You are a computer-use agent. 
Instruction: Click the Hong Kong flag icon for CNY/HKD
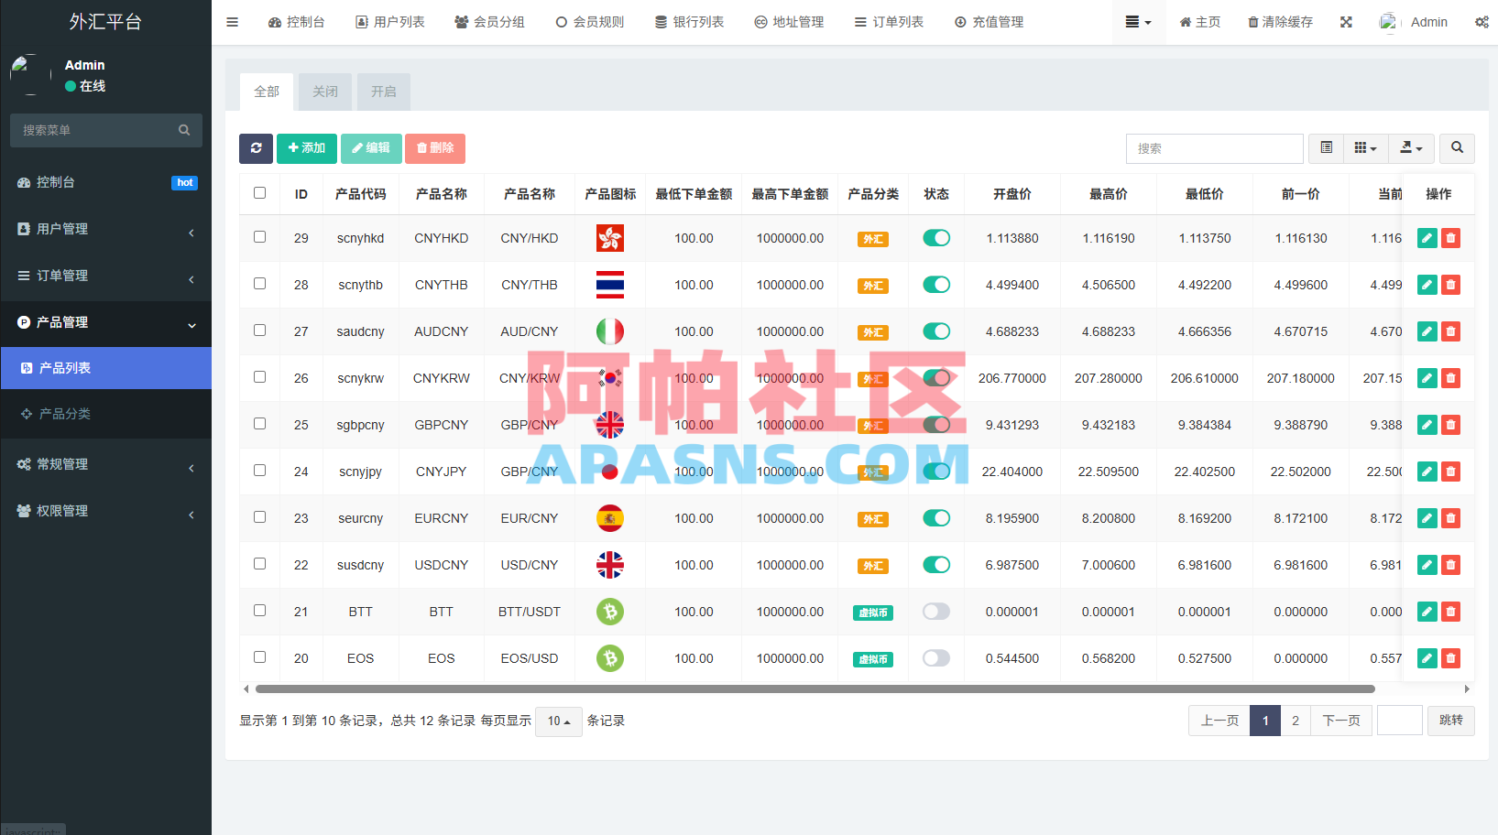[610, 238]
